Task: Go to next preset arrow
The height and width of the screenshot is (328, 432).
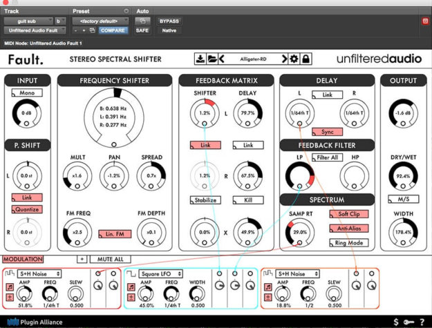Action: coord(284,59)
